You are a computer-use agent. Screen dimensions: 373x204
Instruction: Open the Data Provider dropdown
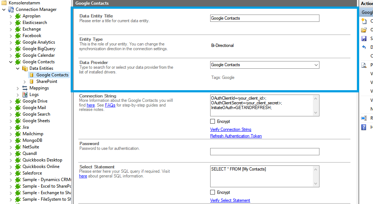coord(316,65)
